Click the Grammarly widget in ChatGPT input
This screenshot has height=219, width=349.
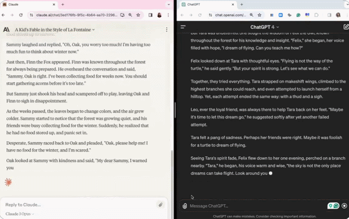[333, 206]
